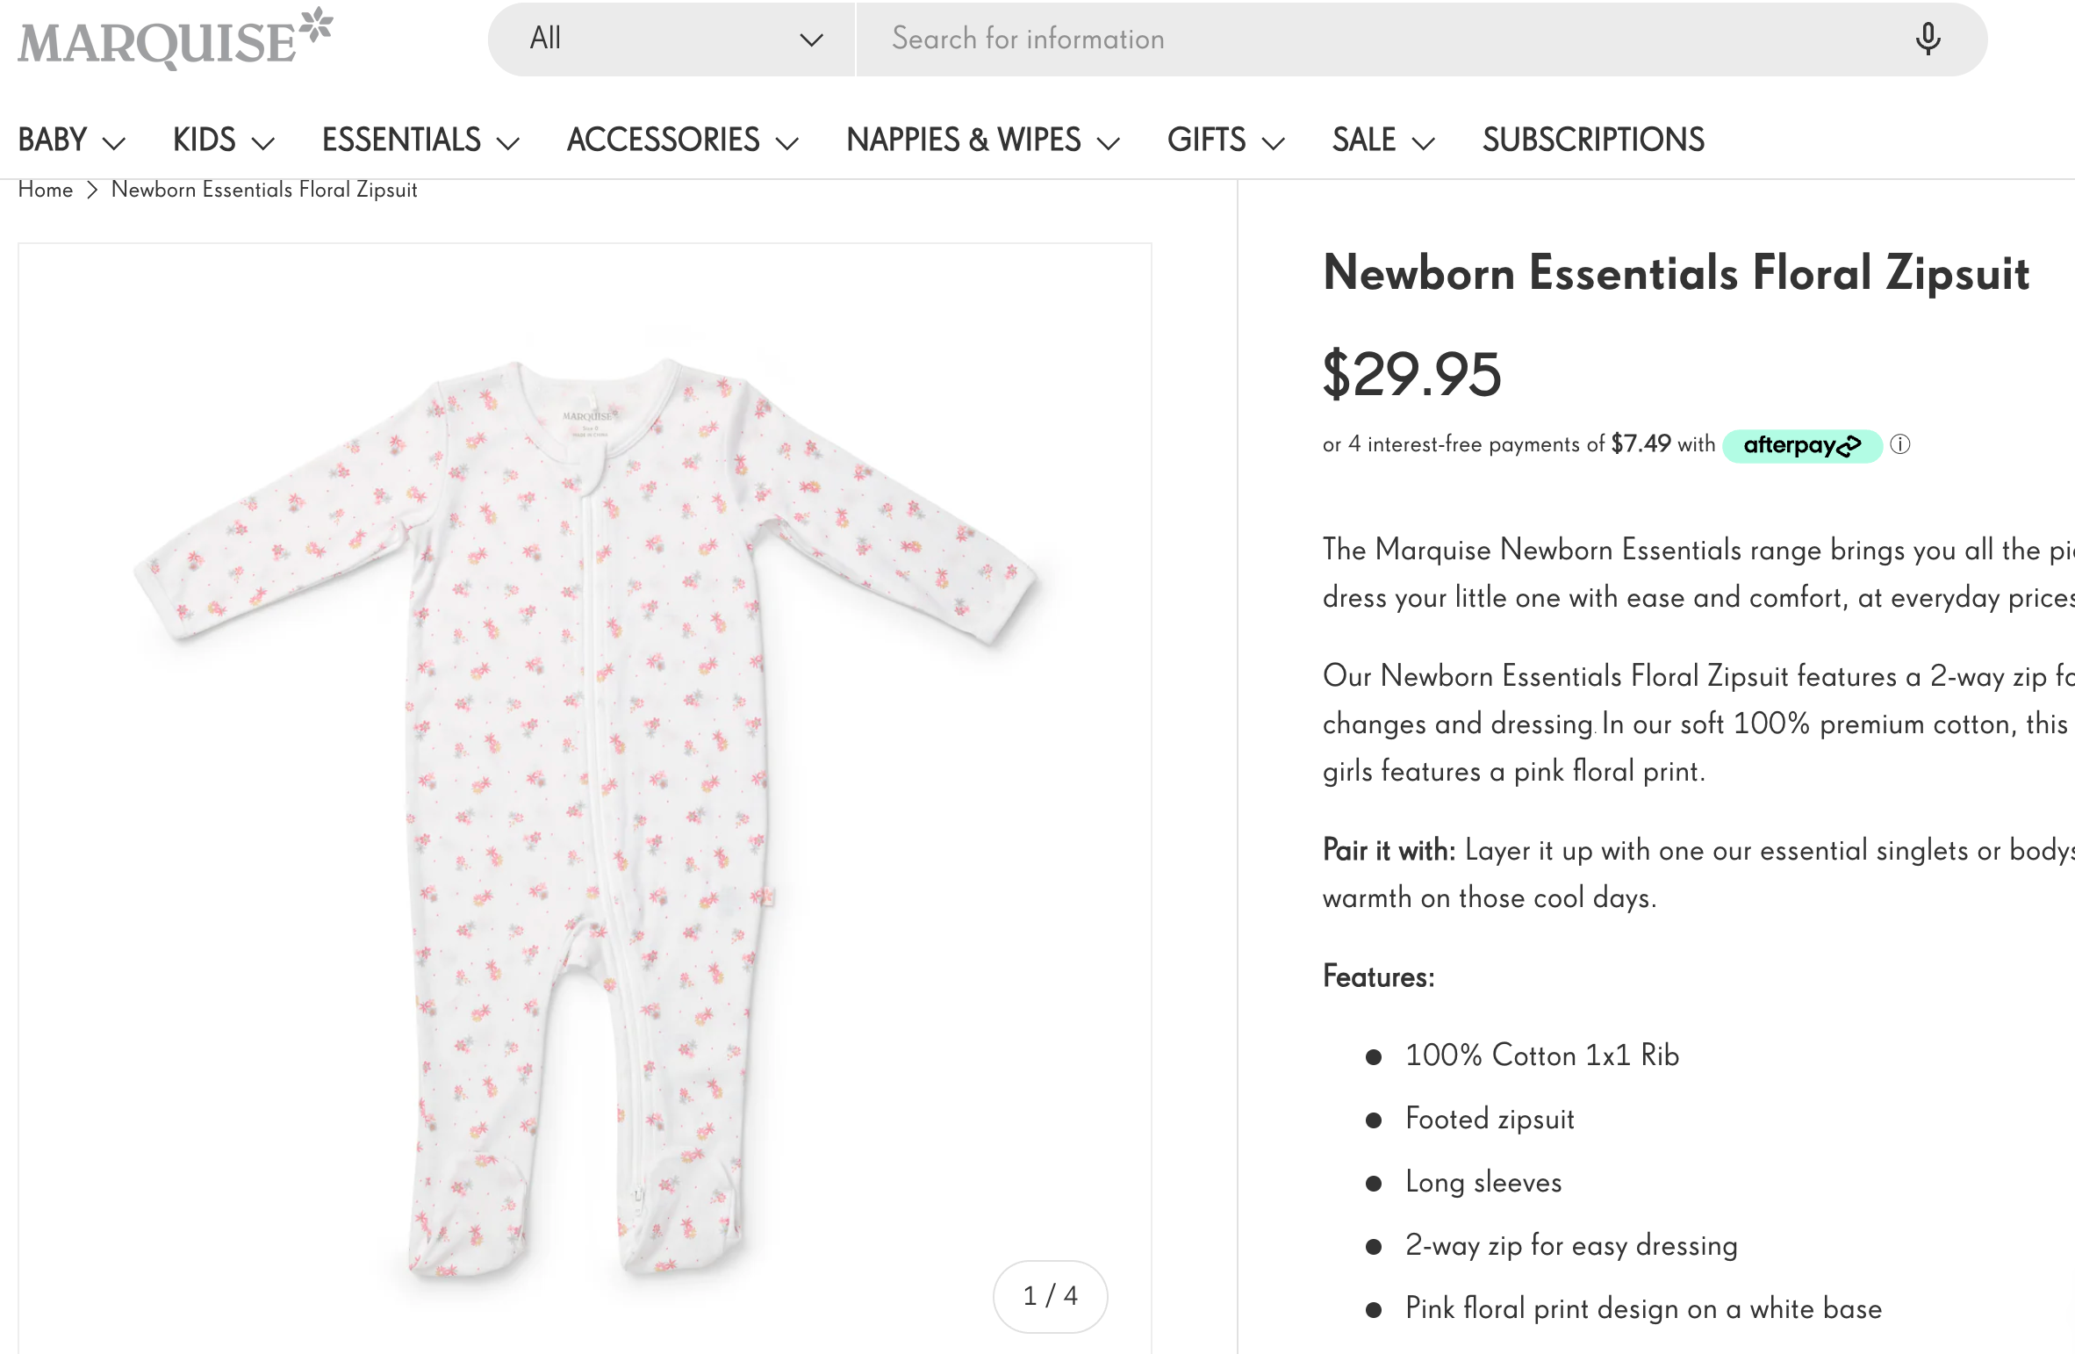Expand the Baby menu chevron
This screenshot has width=2075, height=1354.
point(114,142)
